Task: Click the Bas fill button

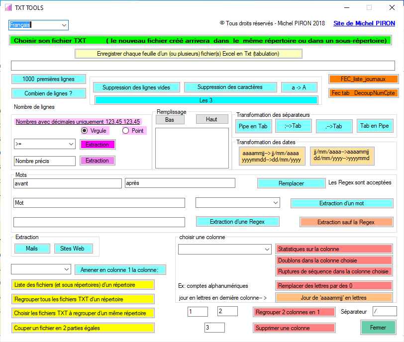Action: (170, 120)
